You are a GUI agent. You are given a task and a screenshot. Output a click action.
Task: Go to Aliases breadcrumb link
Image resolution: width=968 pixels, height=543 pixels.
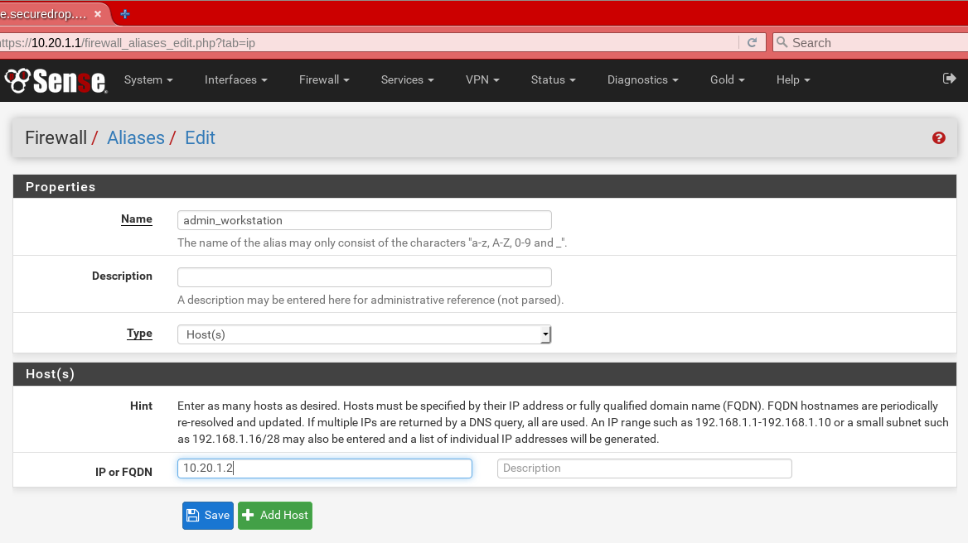click(x=136, y=137)
